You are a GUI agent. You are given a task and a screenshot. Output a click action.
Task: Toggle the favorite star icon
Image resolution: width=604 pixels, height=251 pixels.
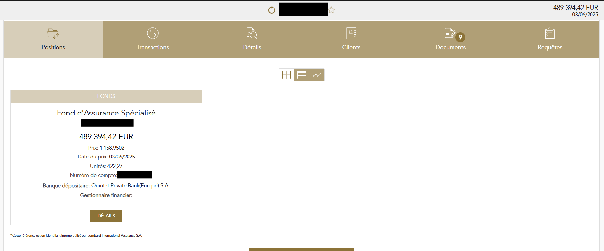(x=332, y=10)
